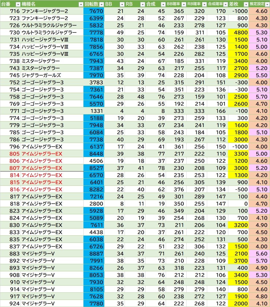Select the 376 BB確率 cell
Image resolution: width=270 pixels, height=307 pixels.
tap(176, 189)
